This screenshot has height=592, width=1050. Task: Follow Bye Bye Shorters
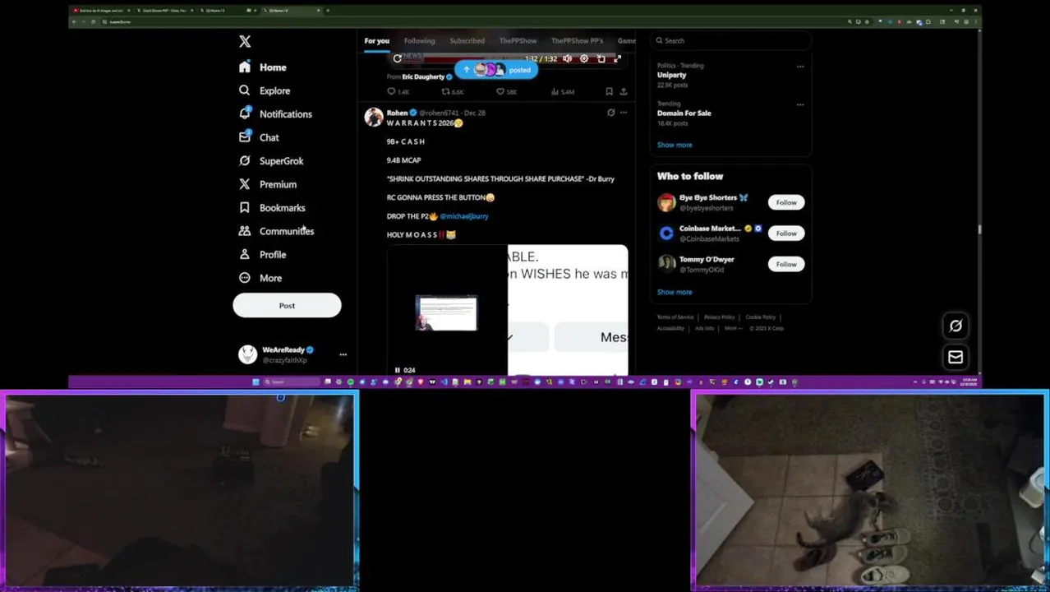coord(786,202)
